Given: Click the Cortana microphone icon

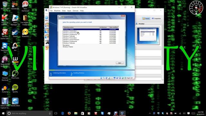Looking at the screenshot, I should 50,113.
